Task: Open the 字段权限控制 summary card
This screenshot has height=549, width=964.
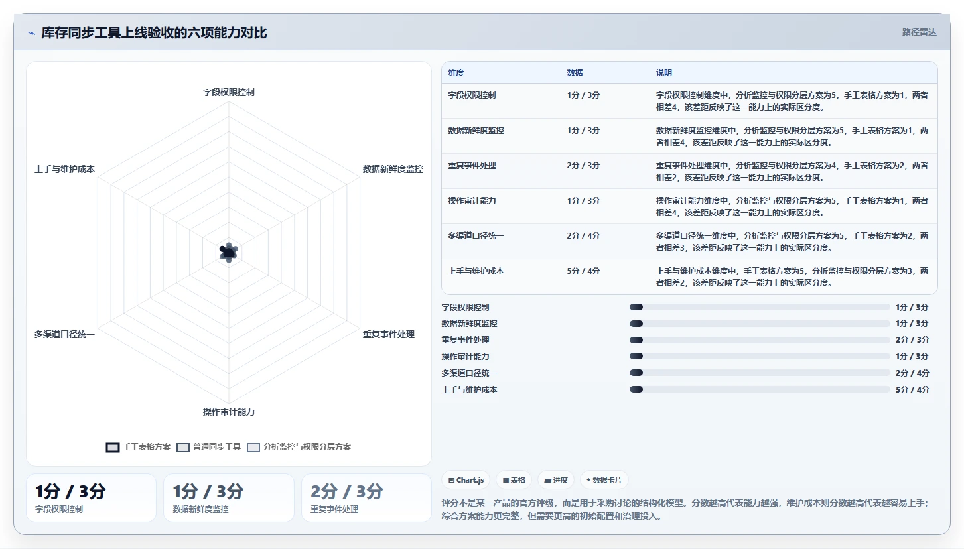Action: pyautogui.click(x=91, y=498)
